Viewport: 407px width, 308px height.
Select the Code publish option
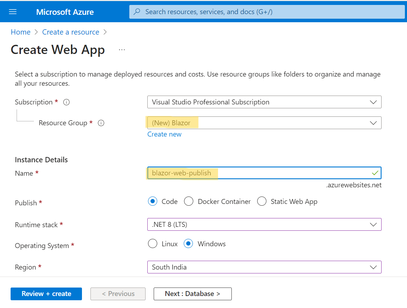(x=153, y=201)
